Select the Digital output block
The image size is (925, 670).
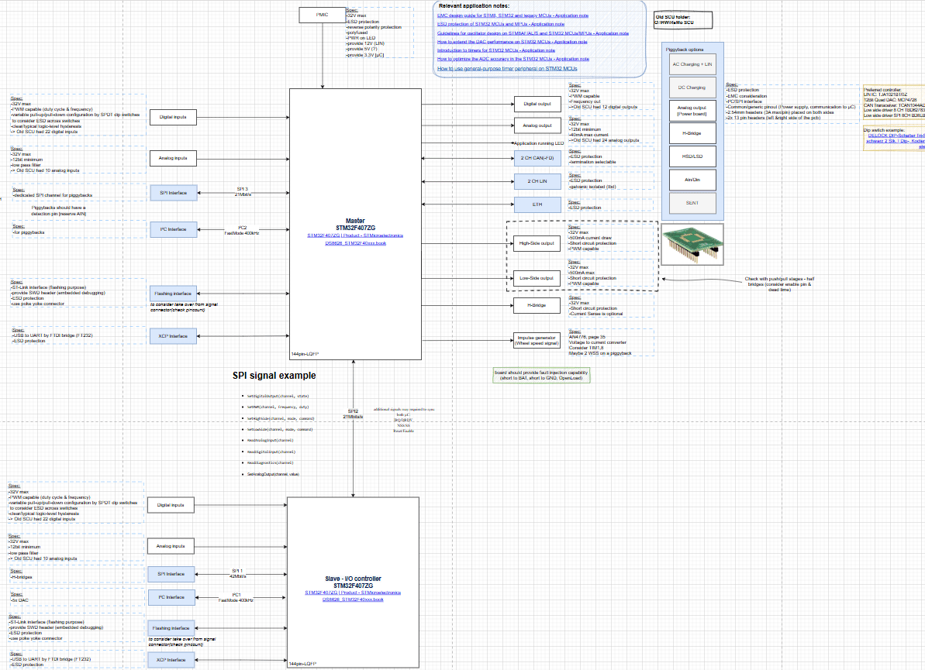tap(537, 105)
